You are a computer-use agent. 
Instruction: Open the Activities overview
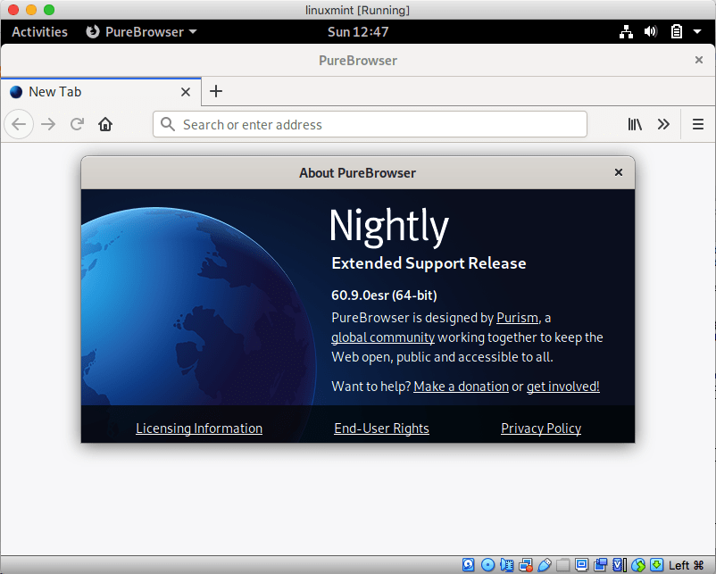(x=39, y=32)
